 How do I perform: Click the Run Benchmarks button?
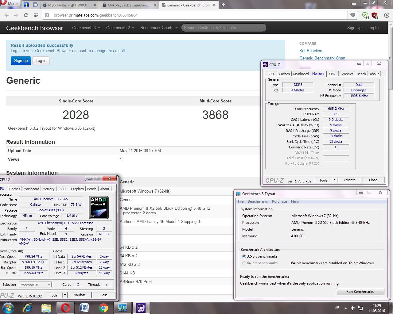tap(360, 292)
